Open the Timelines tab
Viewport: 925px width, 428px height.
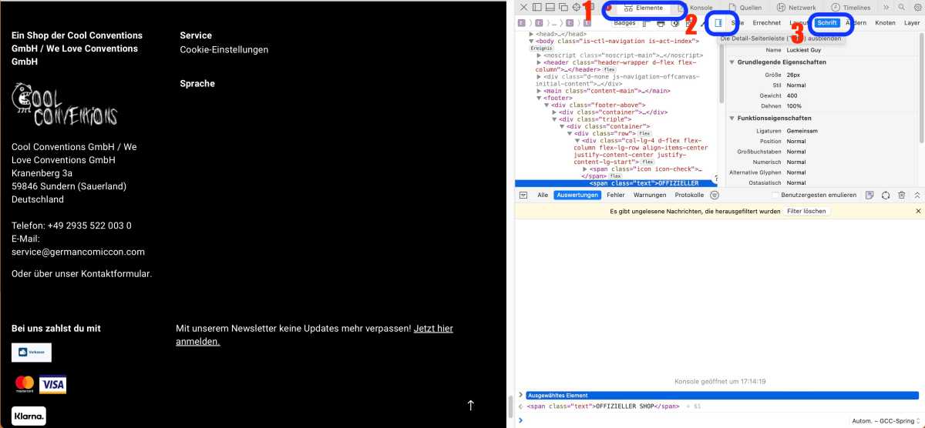click(x=850, y=8)
